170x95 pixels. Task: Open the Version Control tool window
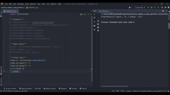[x=10, y=89]
